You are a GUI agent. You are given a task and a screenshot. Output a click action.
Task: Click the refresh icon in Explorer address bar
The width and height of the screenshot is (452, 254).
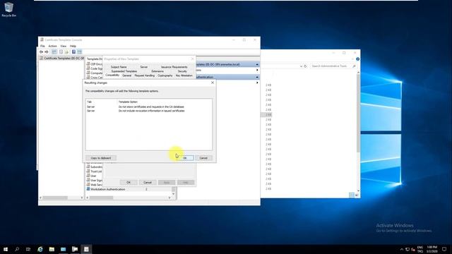click(306, 66)
